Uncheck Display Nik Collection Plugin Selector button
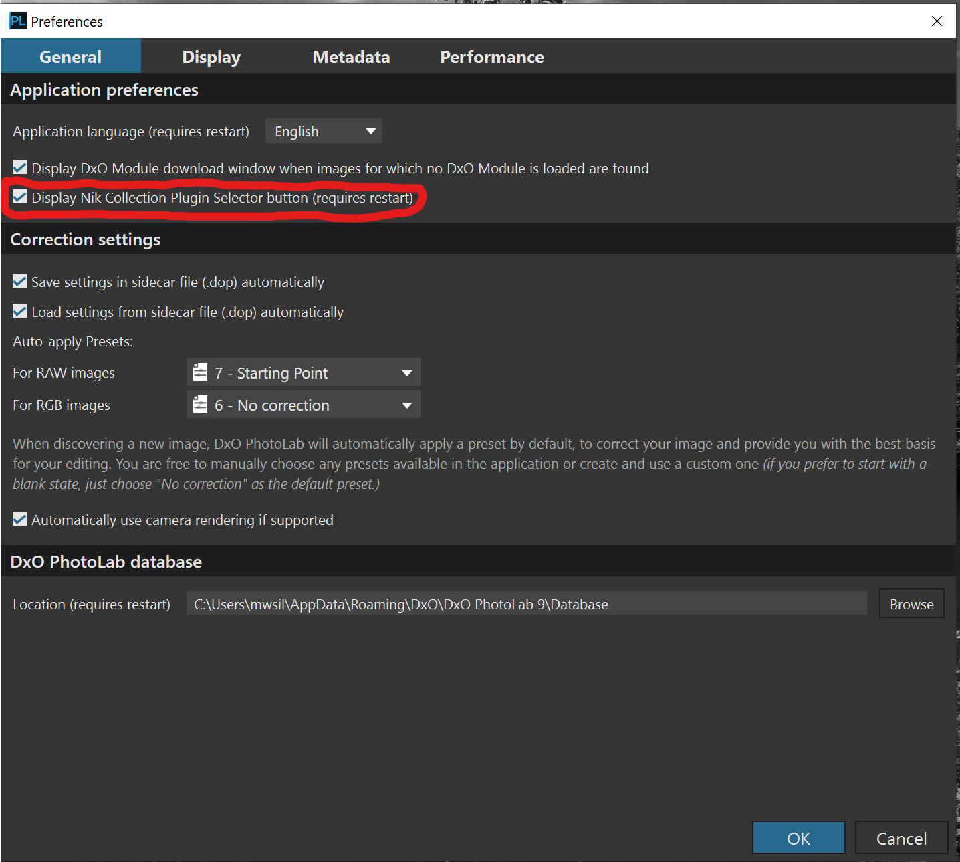Viewport: 960px width, 862px height. pyautogui.click(x=20, y=197)
